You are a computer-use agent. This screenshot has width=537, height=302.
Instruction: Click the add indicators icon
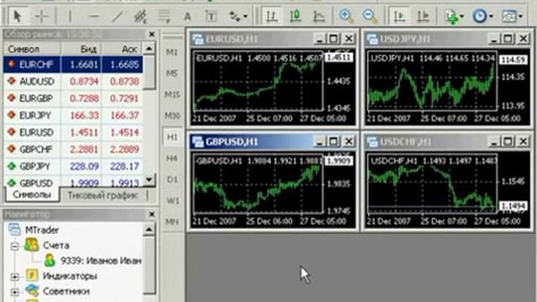[x=451, y=16]
